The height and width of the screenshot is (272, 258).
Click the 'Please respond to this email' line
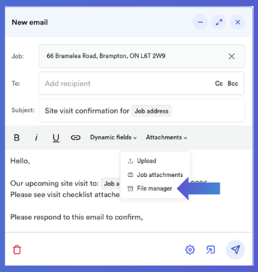(77, 217)
